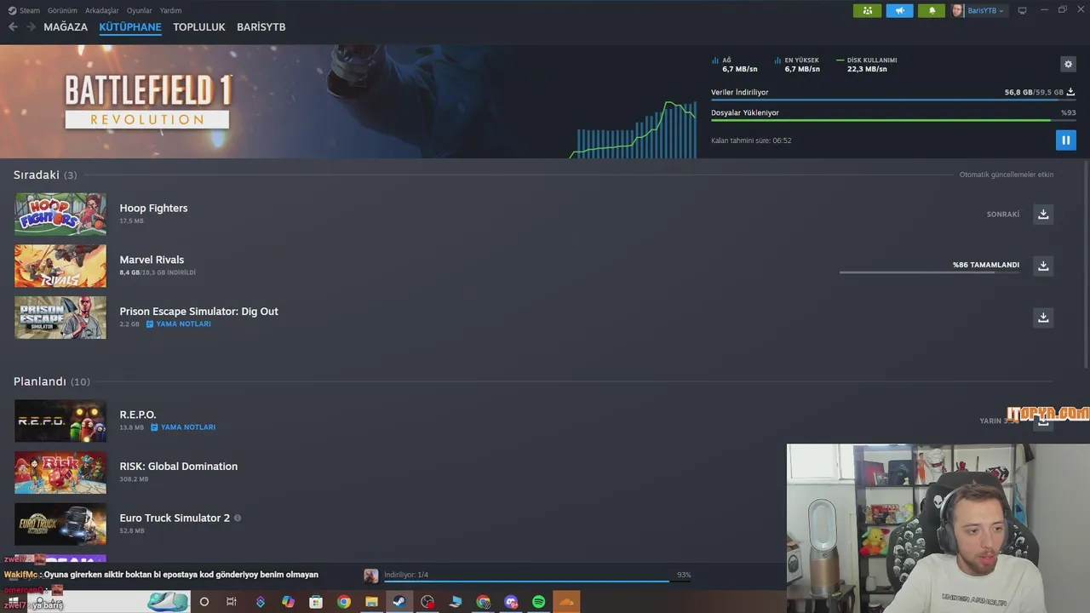Click Prison Escape Simulator: Dig Out title

click(198, 312)
